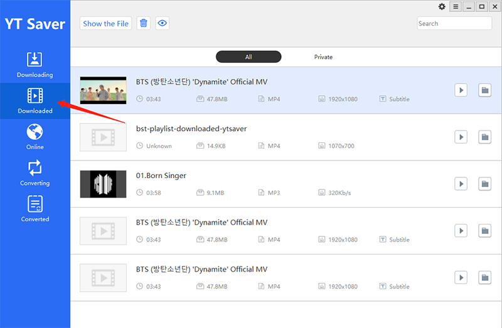Open the Online browser section
The image size is (502, 328).
(x=35, y=137)
